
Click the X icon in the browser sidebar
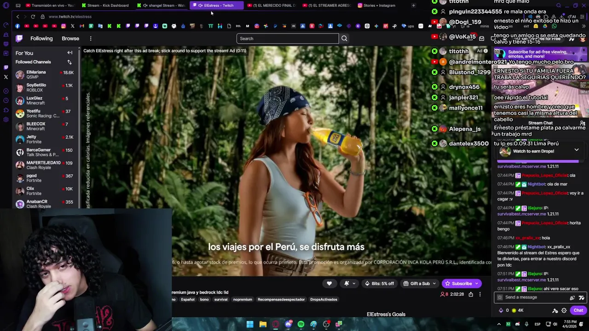[6, 77]
